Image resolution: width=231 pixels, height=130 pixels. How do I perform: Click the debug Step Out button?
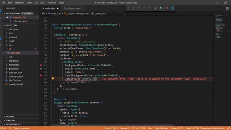click(x=149, y=8)
